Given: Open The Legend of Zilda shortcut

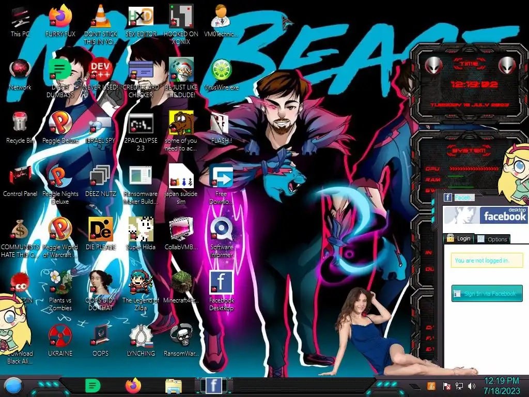Looking at the screenshot, I should (141, 282).
